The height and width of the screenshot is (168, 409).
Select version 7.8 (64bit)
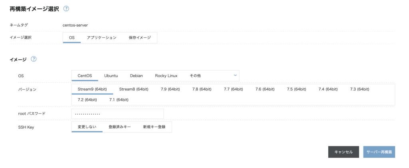(x=202, y=89)
